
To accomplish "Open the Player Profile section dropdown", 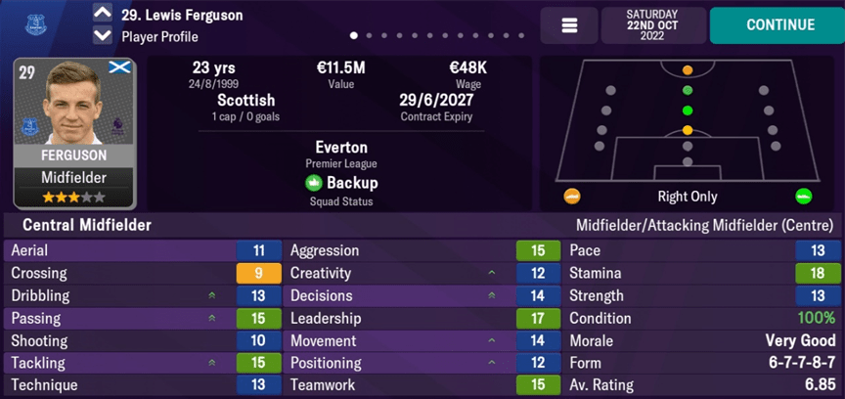I will (x=159, y=37).
